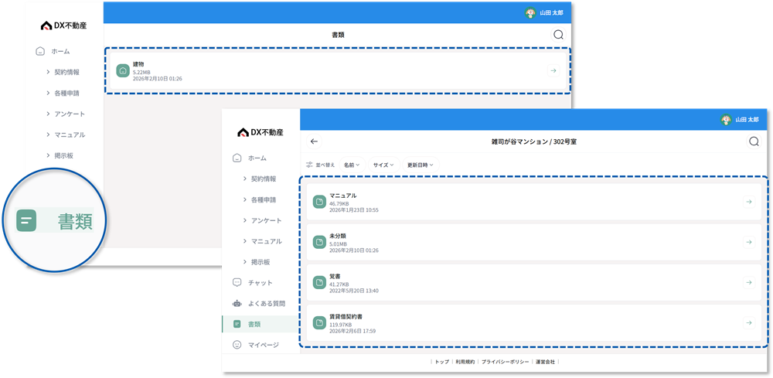Open the 建物 folder arrow button
This screenshot has height=378, width=773.
tap(553, 71)
